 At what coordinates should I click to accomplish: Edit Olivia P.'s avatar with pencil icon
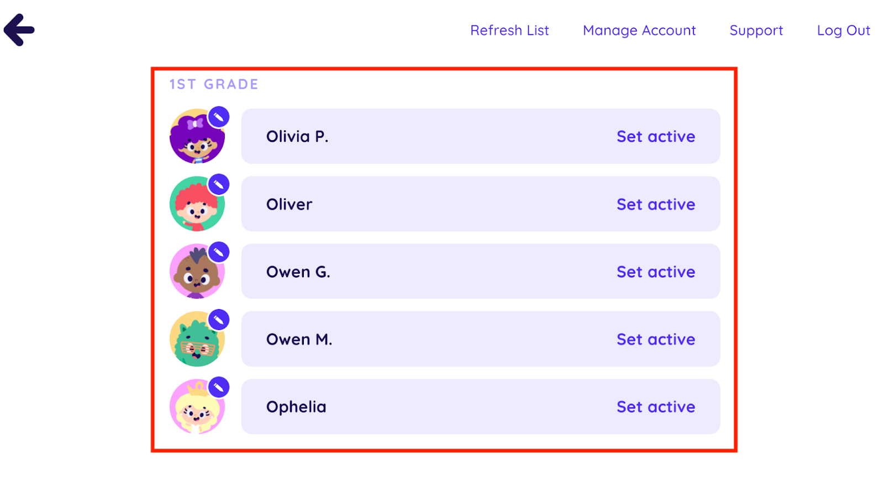point(219,117)
